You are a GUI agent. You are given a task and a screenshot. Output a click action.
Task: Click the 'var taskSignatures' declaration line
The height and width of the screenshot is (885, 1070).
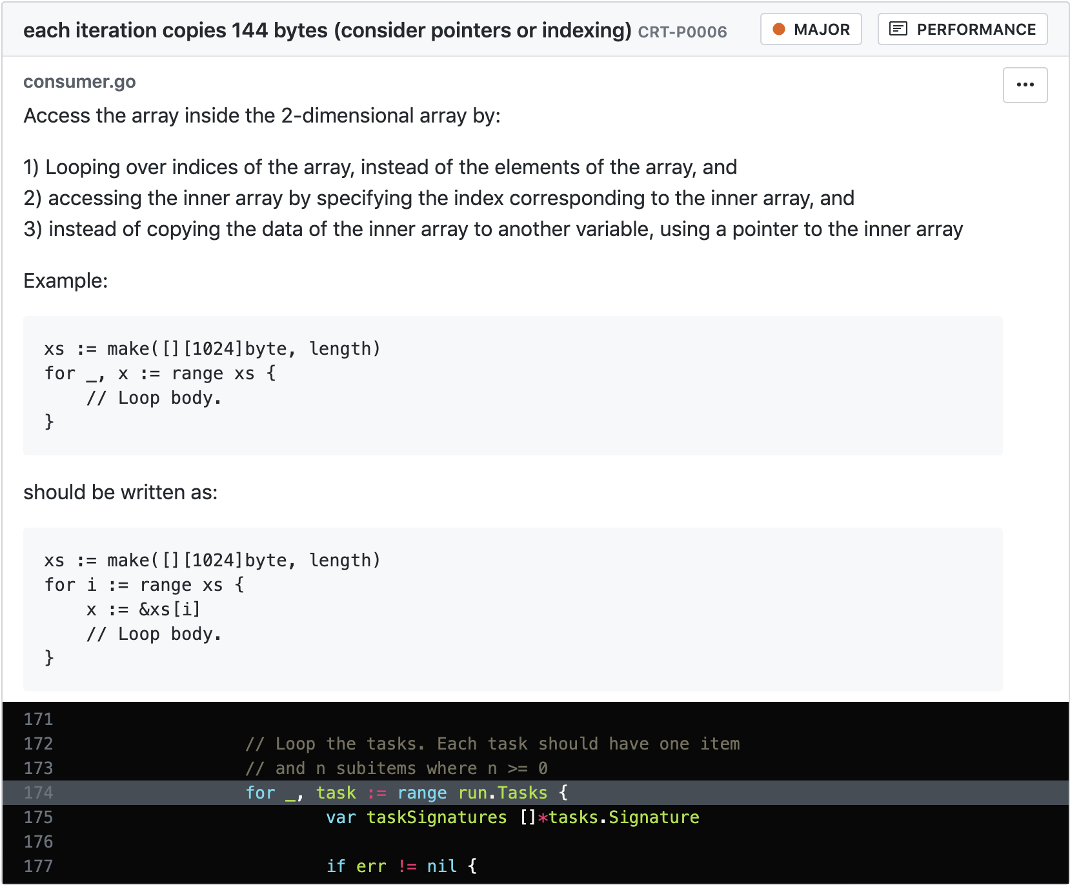point(512,817)
